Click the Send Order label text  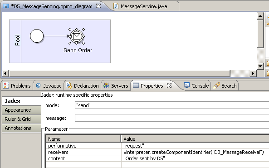(78, 50)
